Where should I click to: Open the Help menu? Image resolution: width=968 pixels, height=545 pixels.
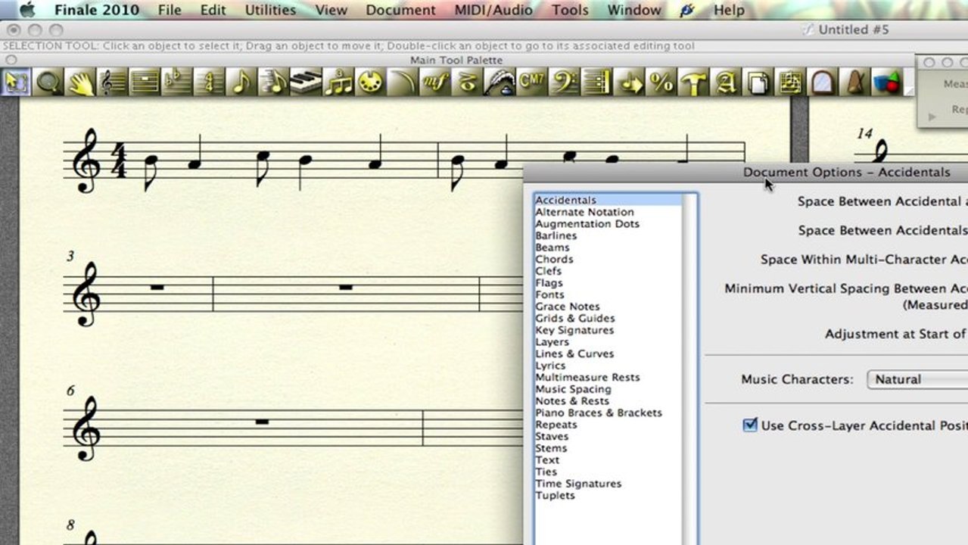(729, 10)
